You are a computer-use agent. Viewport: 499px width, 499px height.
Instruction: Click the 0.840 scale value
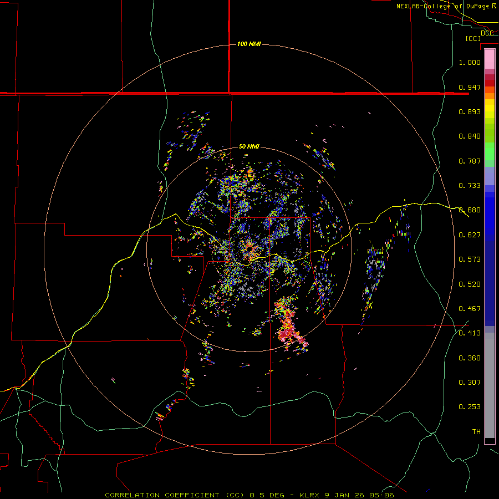click(x=470, y=136)
